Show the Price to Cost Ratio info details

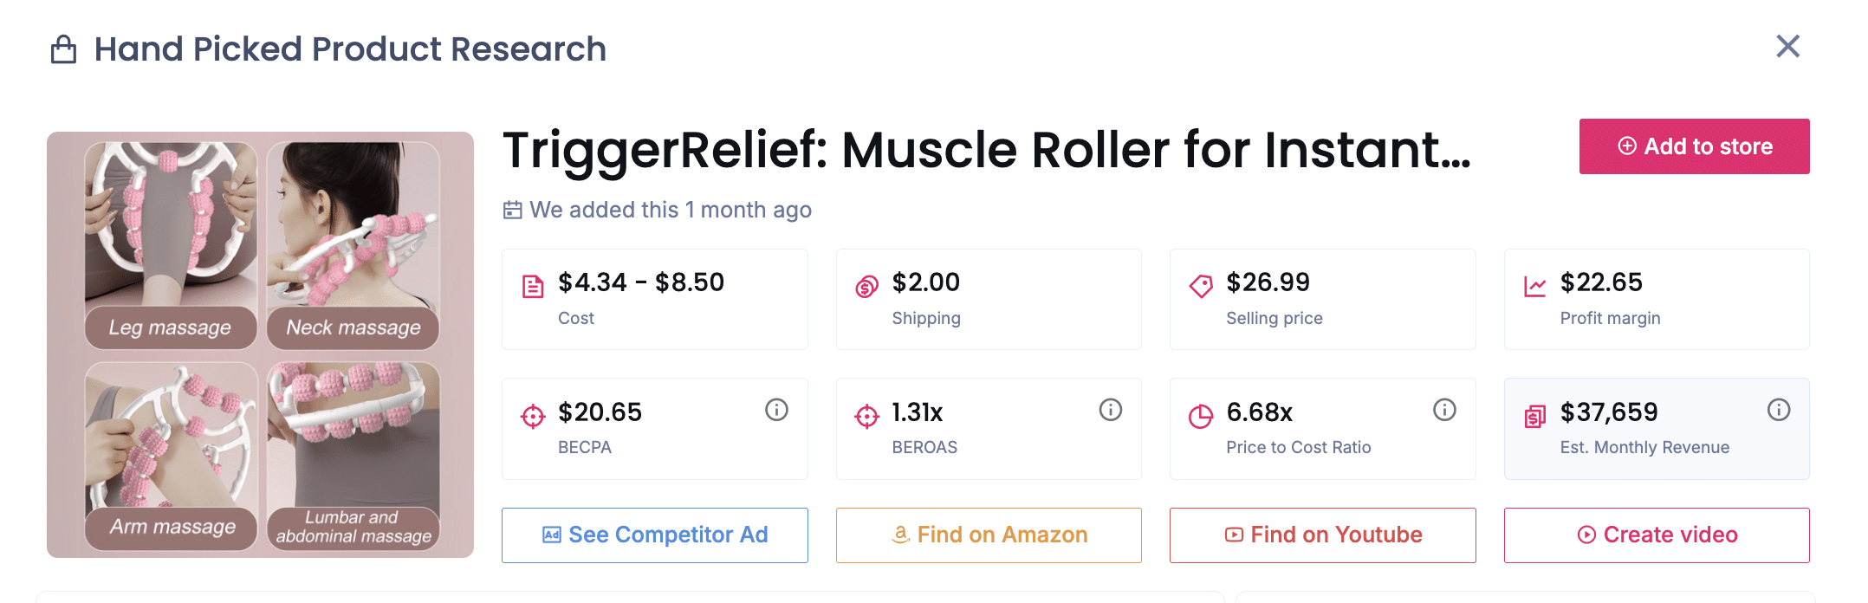pyautogui.click(x=1443, y=409)
